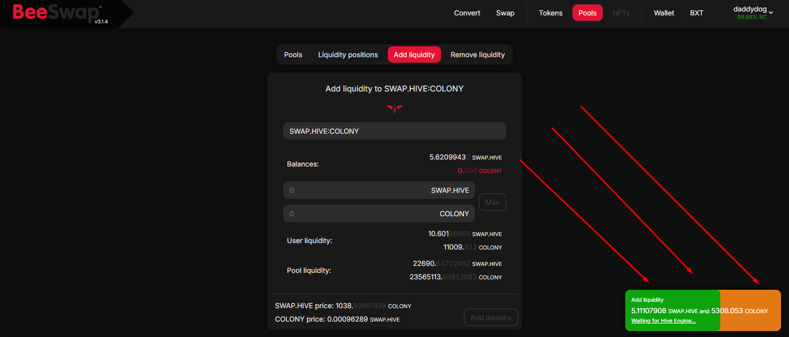Click the Max button

pyautogui.click(x=492, y=202)
